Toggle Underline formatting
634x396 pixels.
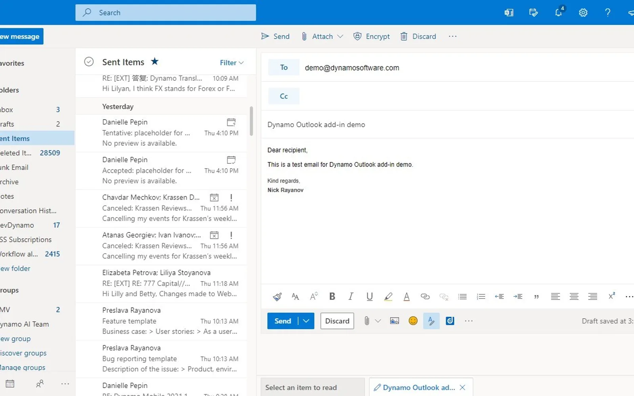point(369,296)
